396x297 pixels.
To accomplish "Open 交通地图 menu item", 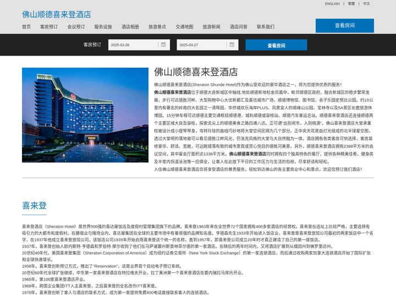I will click(185, 27).
